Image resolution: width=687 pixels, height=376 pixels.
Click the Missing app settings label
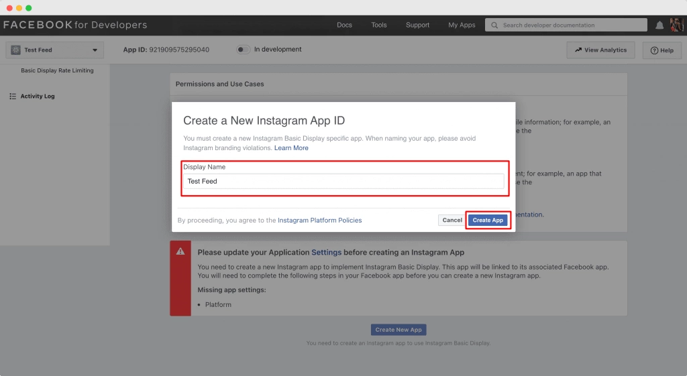pos(231,290)
